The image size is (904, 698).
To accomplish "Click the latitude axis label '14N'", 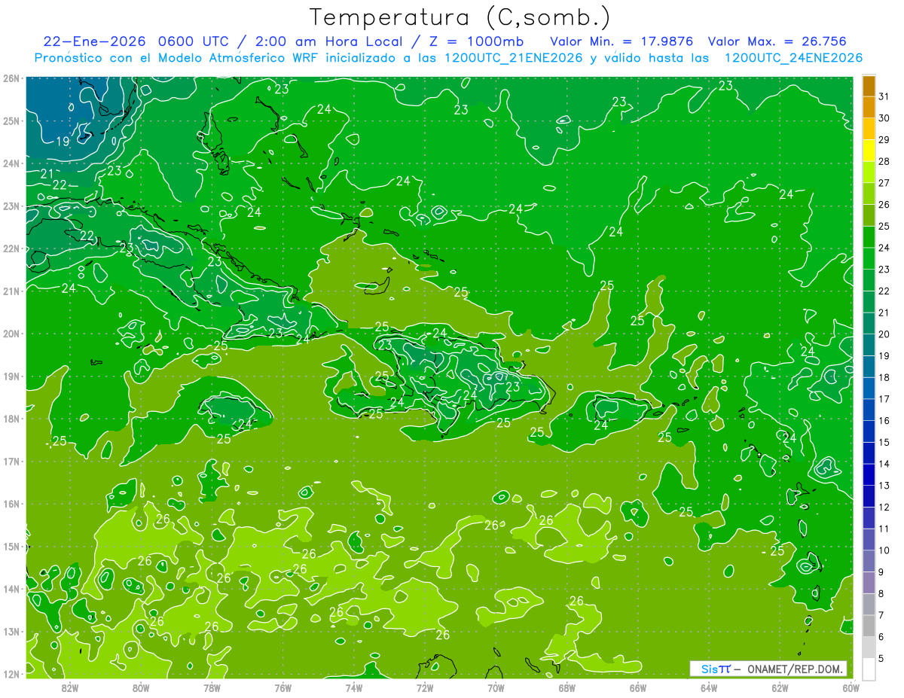I will pos(11,589).
